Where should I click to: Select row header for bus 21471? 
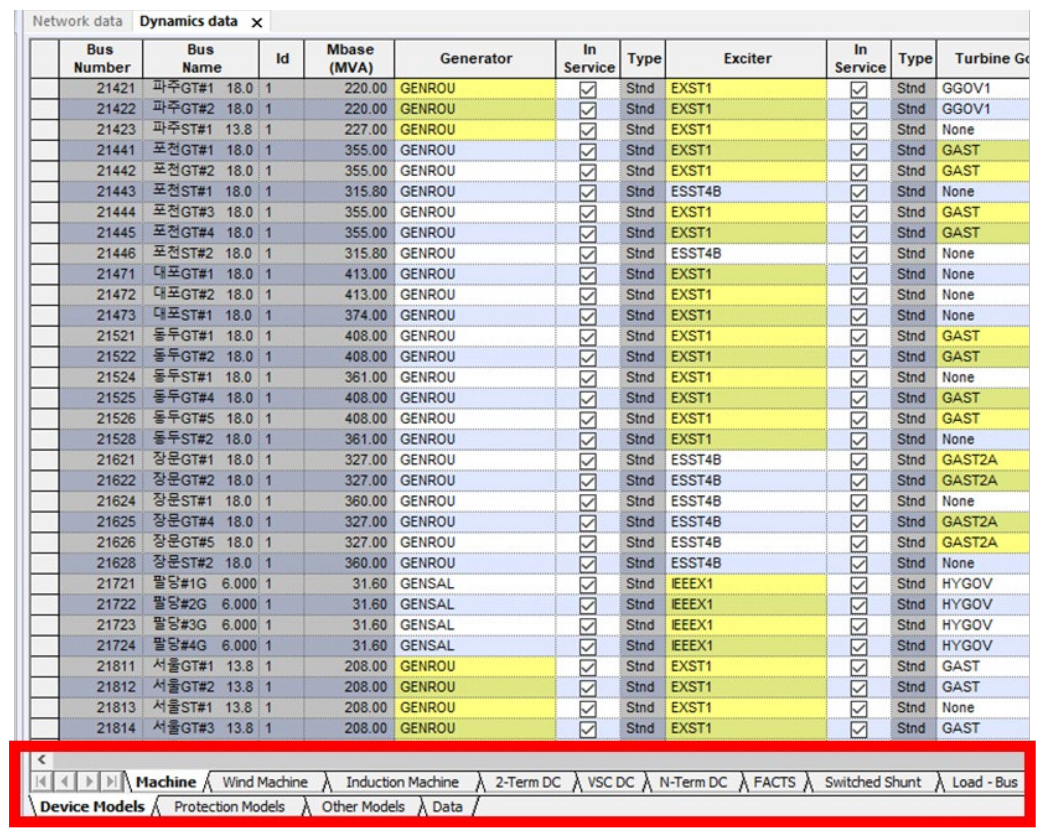click(45, 275)
